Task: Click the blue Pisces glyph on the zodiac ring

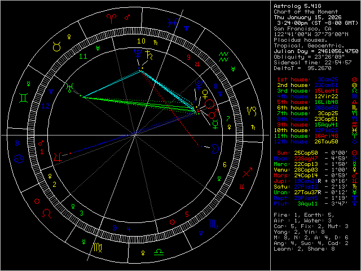Action: (173, 23)
